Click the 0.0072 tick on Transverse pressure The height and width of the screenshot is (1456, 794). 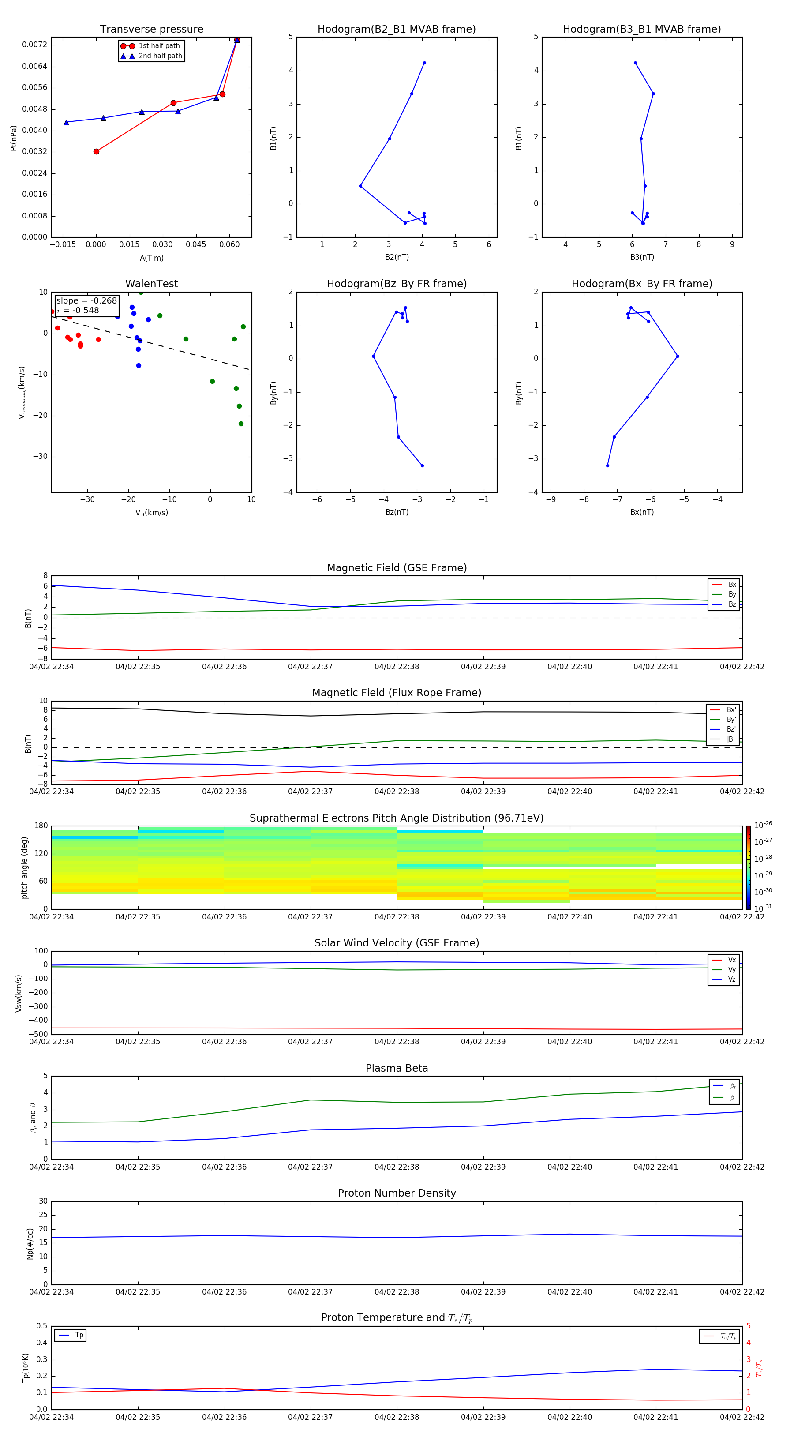point(34,45)
